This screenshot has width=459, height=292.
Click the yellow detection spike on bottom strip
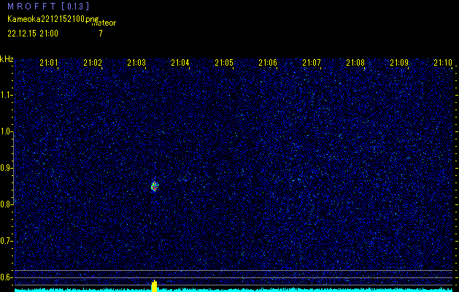(154, 286)
